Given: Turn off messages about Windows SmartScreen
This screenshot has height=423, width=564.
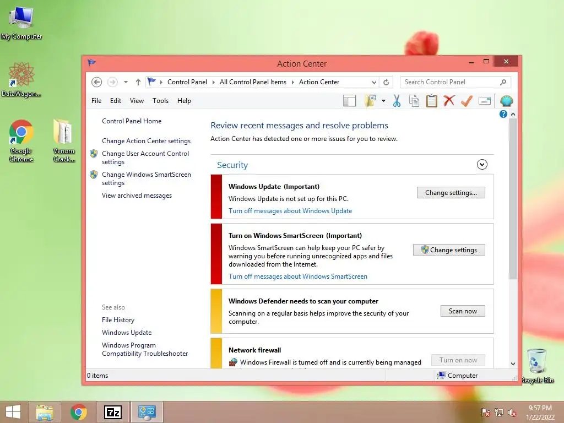Looking at the screenshot, I should coord(298,276).
